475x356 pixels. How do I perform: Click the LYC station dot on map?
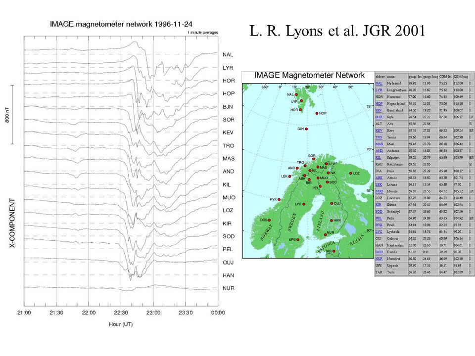(x=304, y=204)
